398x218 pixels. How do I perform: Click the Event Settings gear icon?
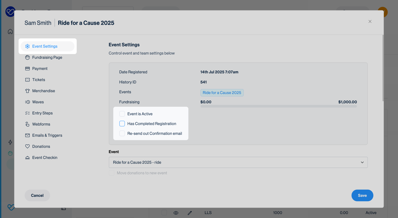(x=27, y=46)
